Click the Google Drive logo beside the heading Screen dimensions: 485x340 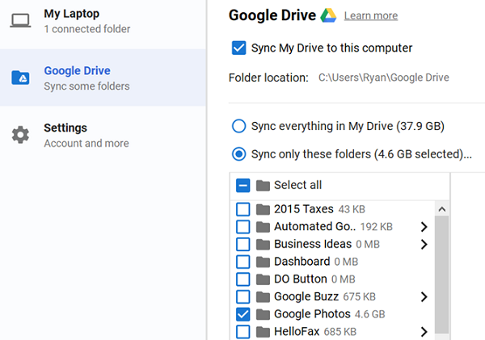pyautogui.click(x=327, y=15)
